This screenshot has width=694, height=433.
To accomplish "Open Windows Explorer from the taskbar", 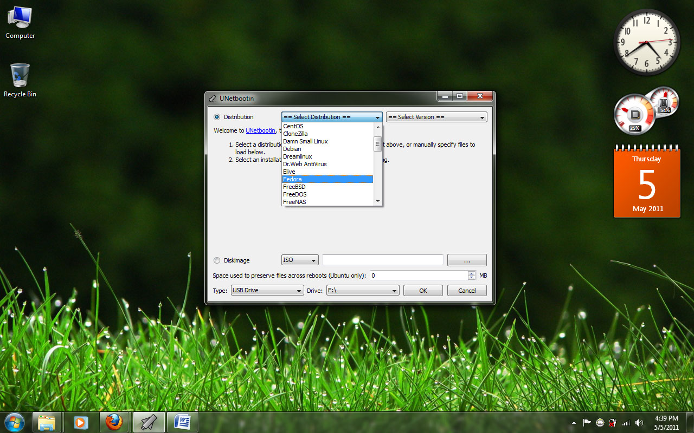I will click(47, 422).
